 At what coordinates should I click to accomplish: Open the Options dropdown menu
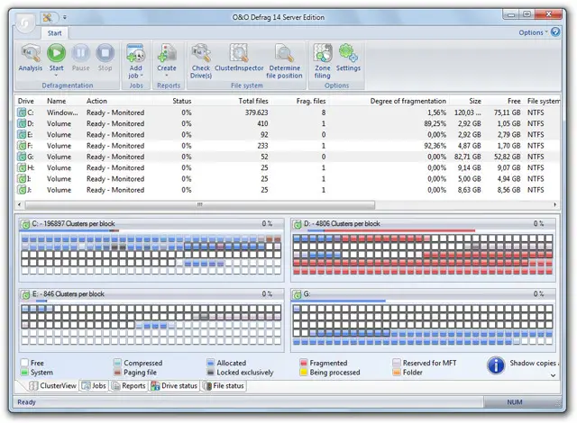pyautogui.click(x=533, y=32)
